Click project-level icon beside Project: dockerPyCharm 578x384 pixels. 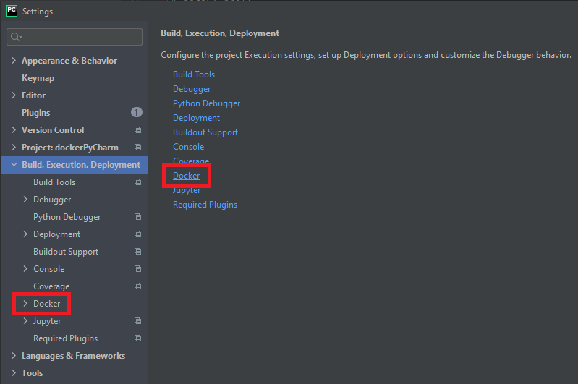pyautogui.click(x=137, y=147)
